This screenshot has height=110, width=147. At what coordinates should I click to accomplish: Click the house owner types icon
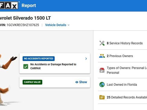(x=102, y=70)
